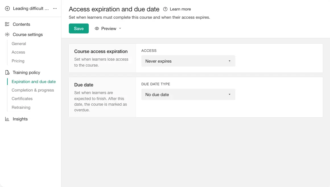
Task: Click the Preview button label
Action: click(x=109, y=29)
